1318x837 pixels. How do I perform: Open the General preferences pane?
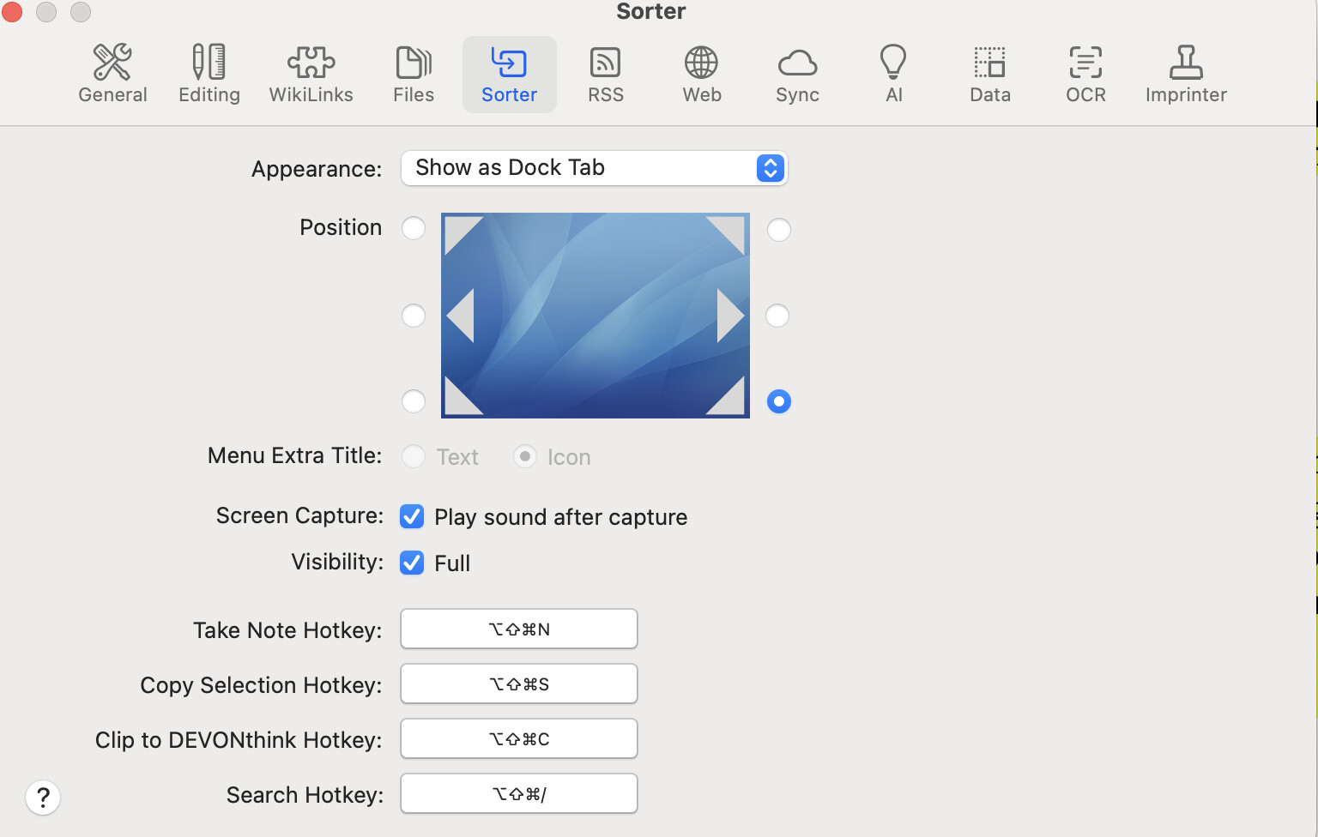(112, 75)
